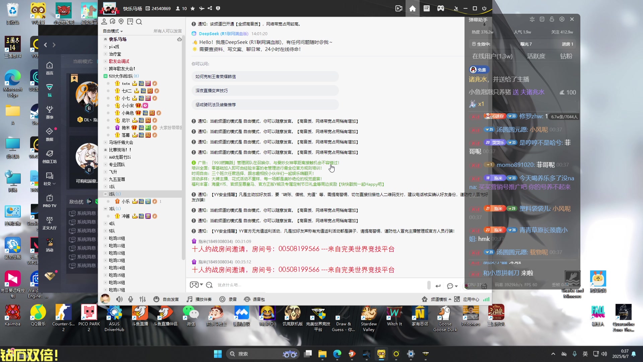Viewport: 643px width, 362px height.
Task: Click the shield report icon in header
Action: pyautogui.click(x=218, y=8)
